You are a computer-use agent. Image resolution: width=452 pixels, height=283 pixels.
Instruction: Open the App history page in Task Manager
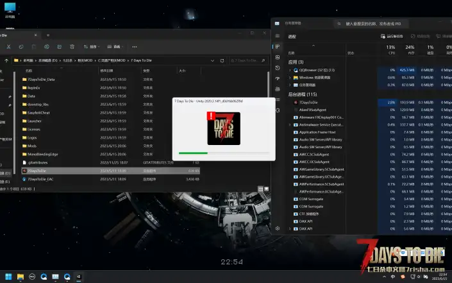pos(278,68)
